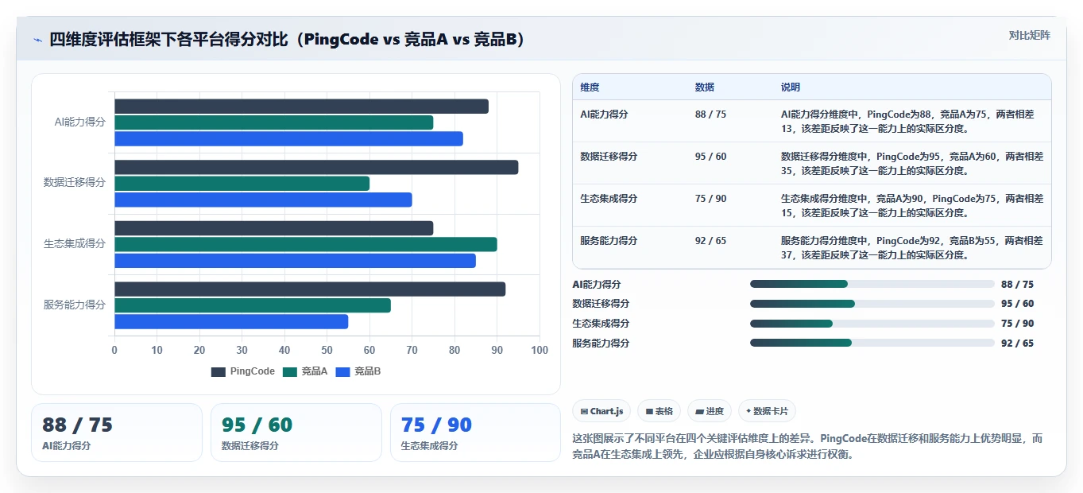1083x493 pixels.
Task: Select the 表格 chip
Action: (659, 411)
